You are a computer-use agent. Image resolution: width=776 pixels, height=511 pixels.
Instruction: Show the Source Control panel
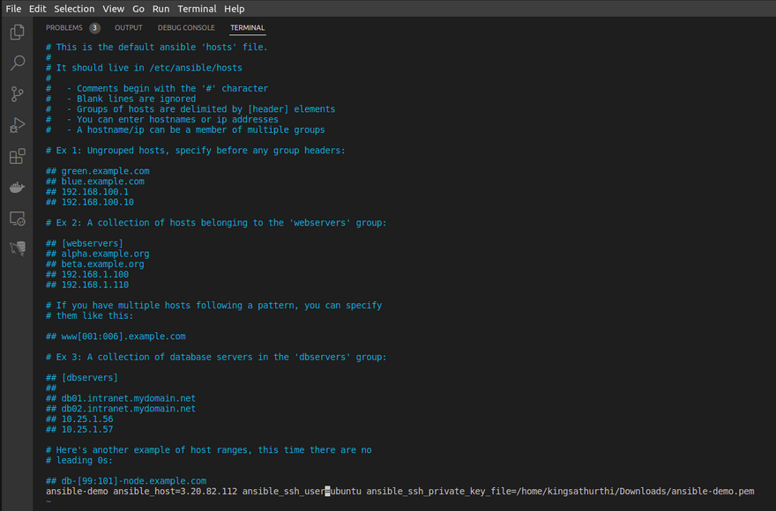point(17,94)
